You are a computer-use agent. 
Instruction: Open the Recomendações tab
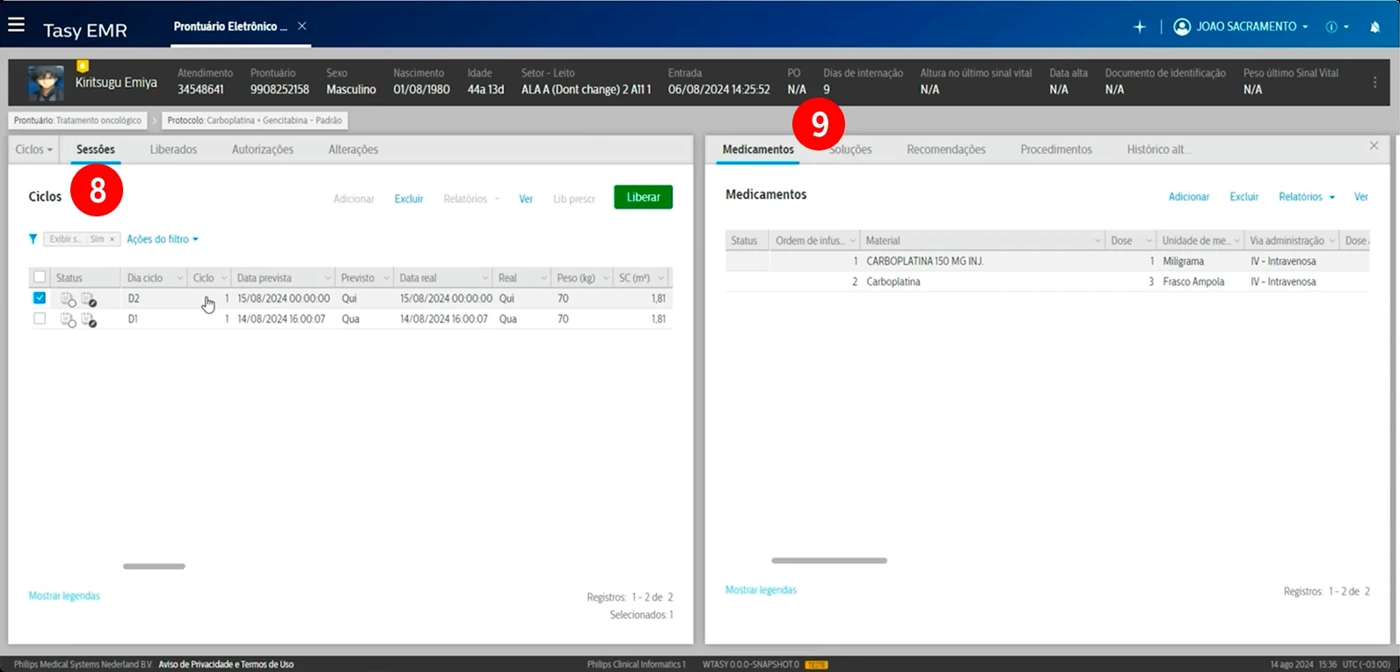(x=946, y=150)
